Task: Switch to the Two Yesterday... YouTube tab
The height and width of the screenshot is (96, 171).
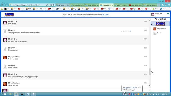Action: click(135, 5)
